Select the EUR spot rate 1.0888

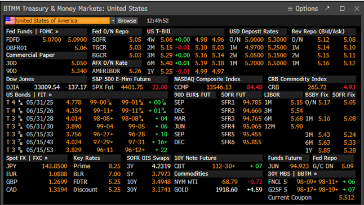pyautogui.click(x=58, y=175)
